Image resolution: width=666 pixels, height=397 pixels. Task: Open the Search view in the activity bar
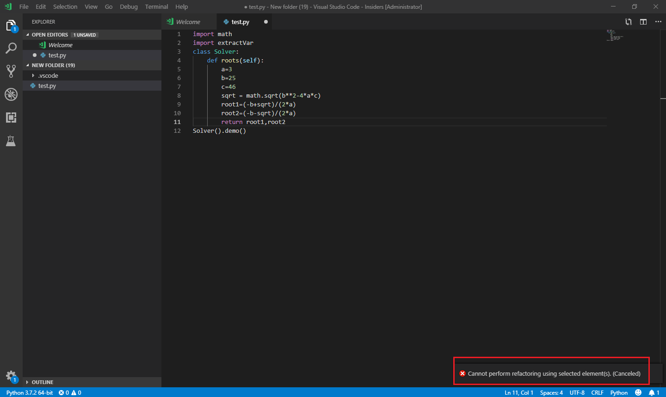coord(11,48)
